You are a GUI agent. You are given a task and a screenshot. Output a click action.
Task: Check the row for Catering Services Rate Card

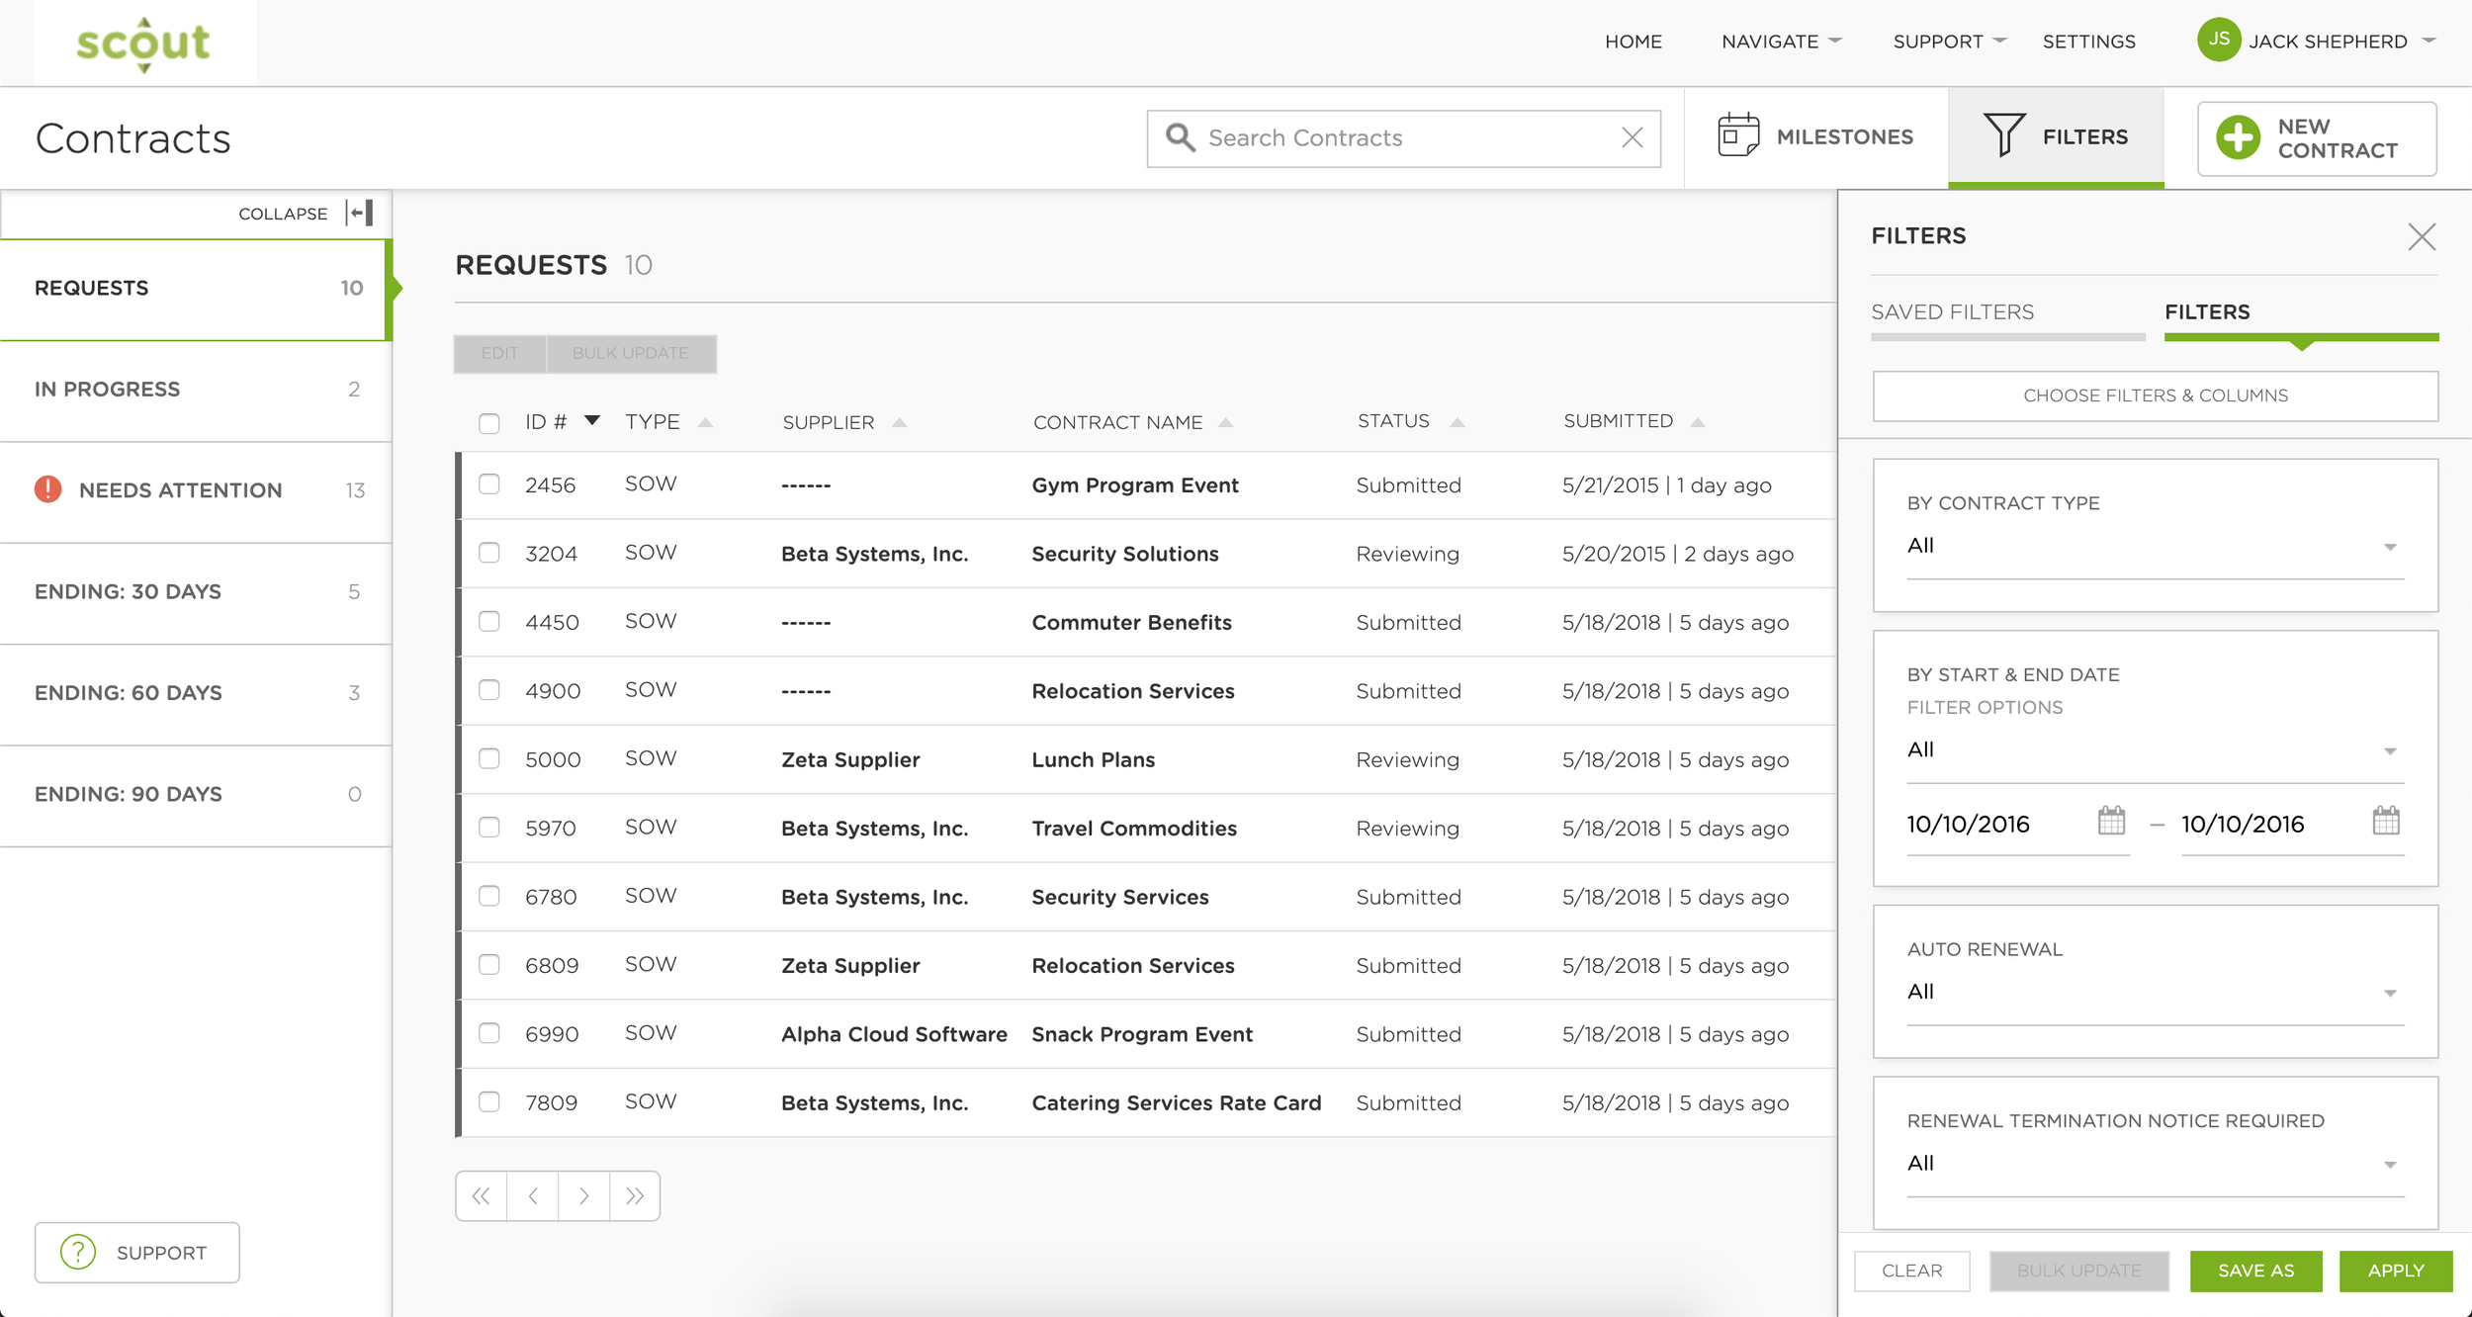[490, 1102]
